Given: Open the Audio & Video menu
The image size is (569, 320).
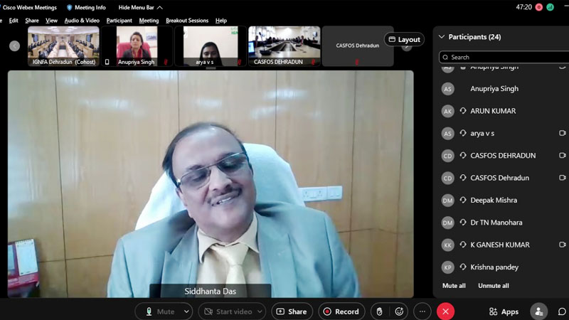Looking at the screenshot, I should [82, 21].
